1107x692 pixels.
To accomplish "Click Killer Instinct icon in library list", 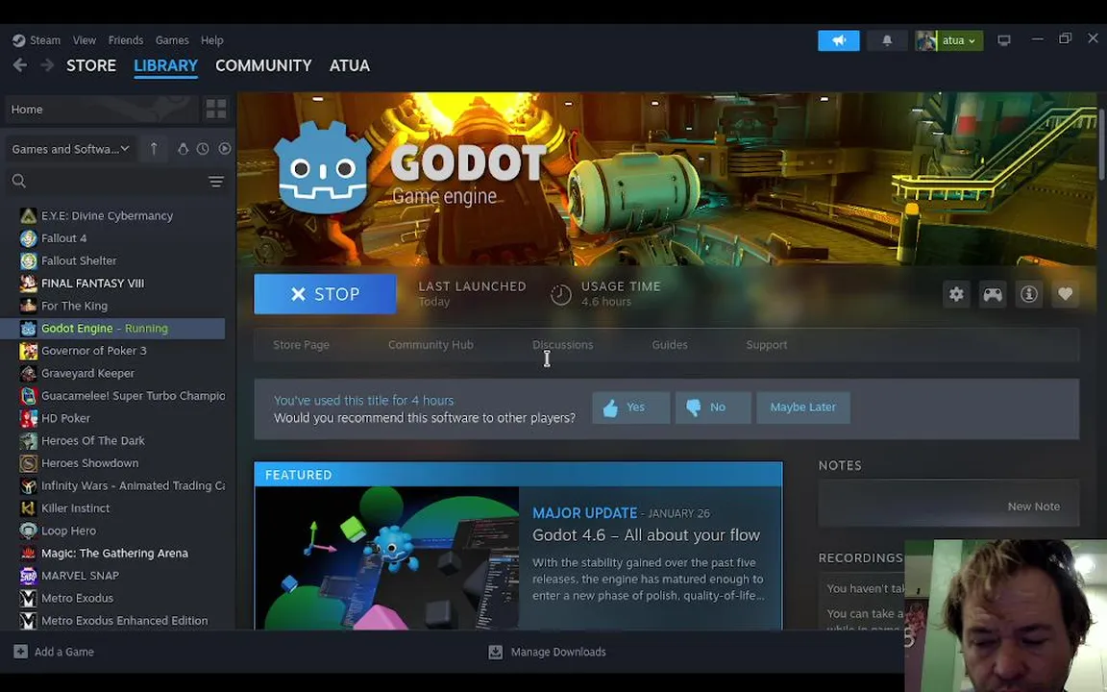I will (28, 507).
